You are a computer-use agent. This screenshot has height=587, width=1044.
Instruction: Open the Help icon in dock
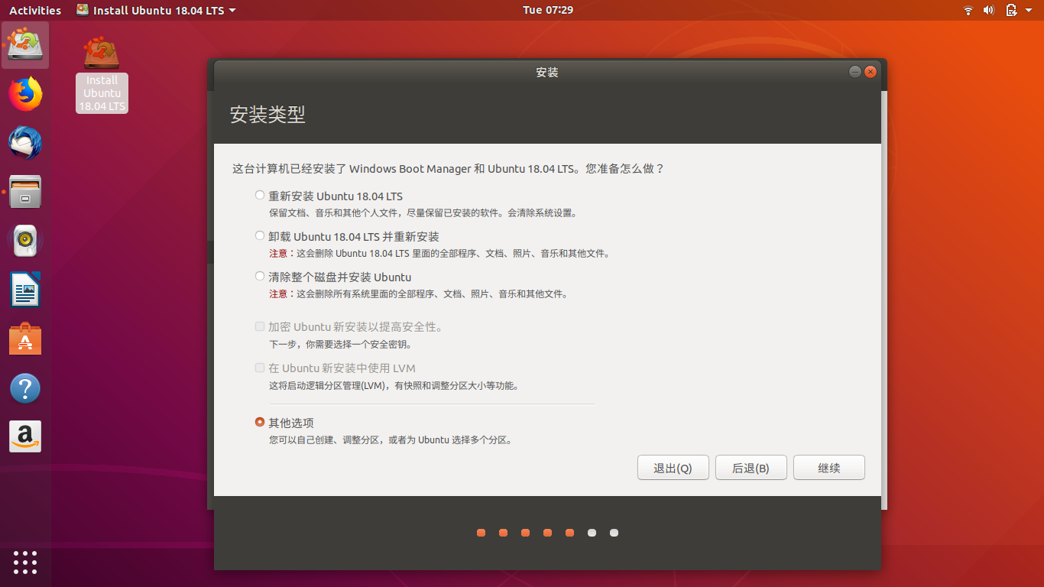tap(25, 388)
